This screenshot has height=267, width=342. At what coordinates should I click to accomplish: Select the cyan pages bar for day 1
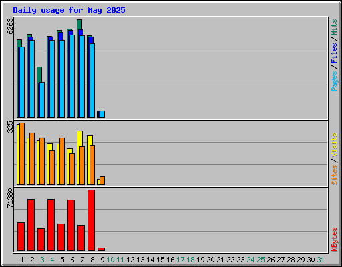(x=22, y=82)
